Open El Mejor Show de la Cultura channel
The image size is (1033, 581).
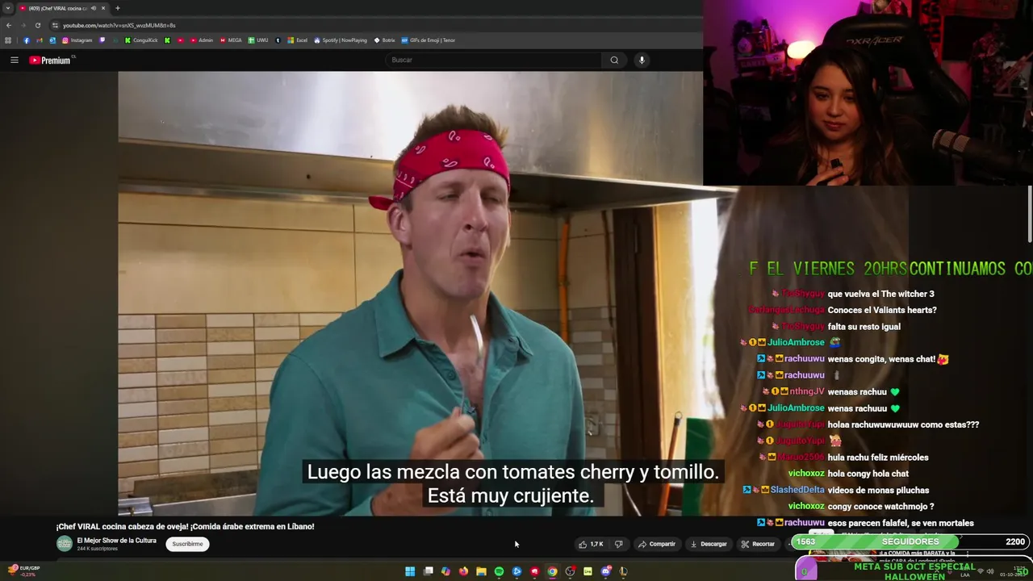[116, 541]
